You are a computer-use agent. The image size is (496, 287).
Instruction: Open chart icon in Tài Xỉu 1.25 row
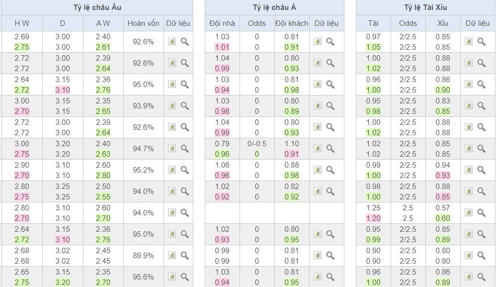pos(469,212)
